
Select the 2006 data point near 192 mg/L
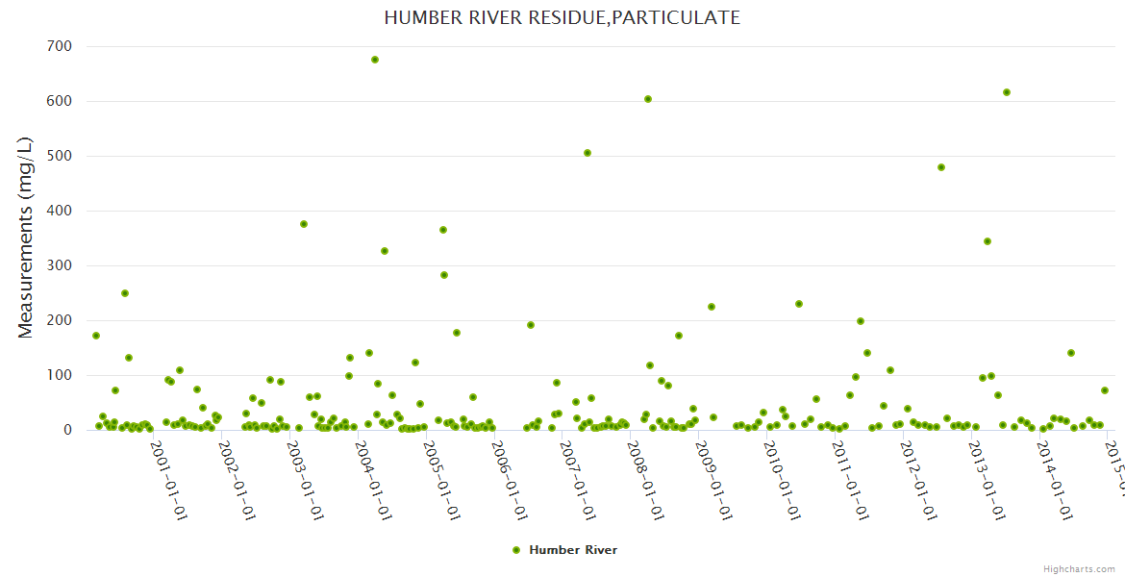click(531, 325)
